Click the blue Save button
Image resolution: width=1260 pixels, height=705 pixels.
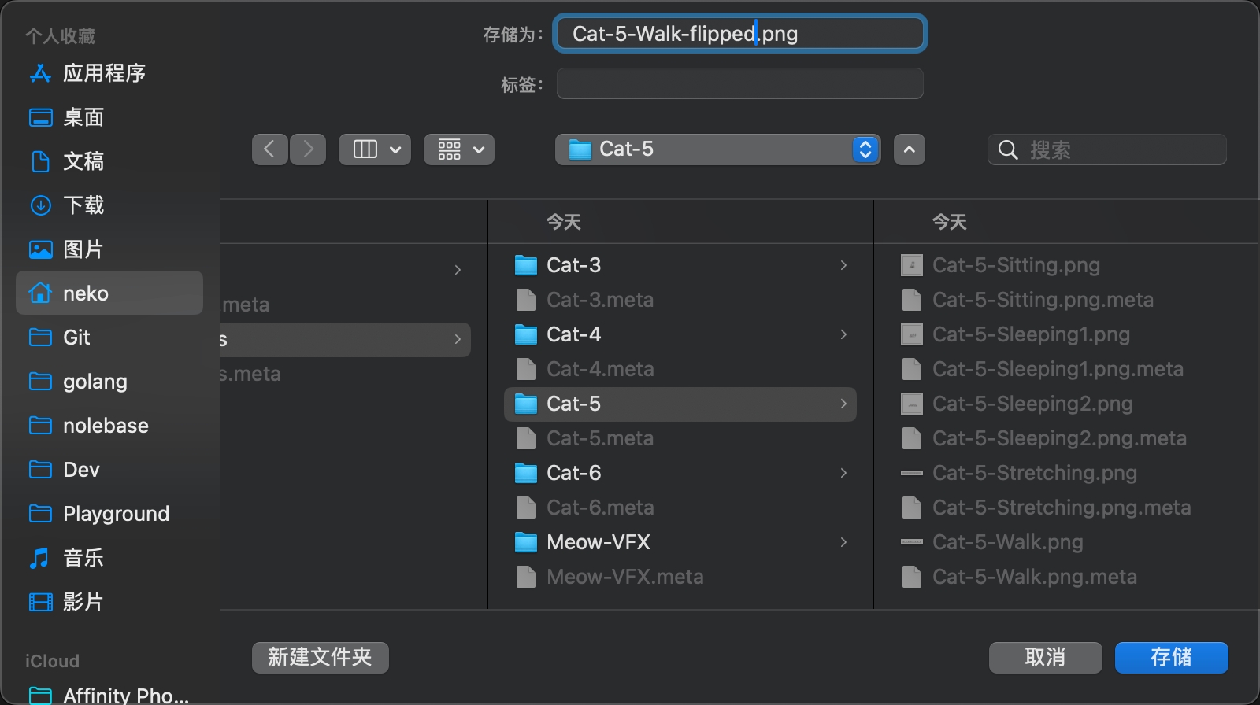pos(1171,657)
